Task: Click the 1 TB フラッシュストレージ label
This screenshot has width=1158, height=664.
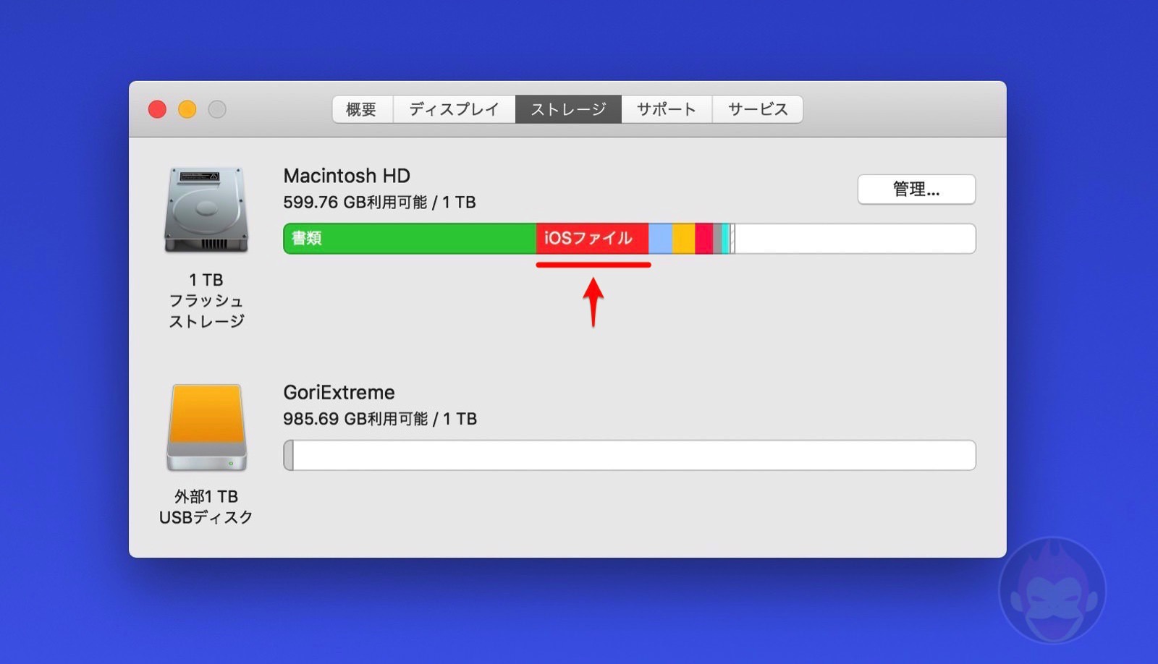Action: [x=206, y=300]
